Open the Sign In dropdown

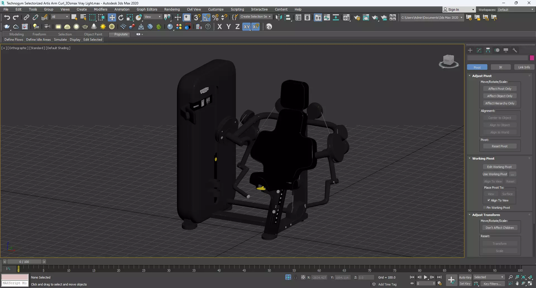tap(459, 9)
